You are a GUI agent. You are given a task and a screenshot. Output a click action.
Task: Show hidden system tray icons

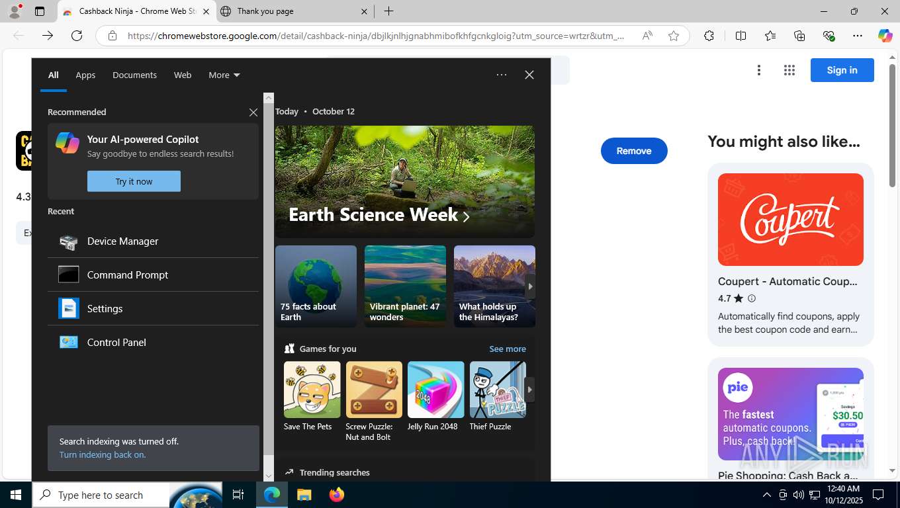(x=767, y=495)
